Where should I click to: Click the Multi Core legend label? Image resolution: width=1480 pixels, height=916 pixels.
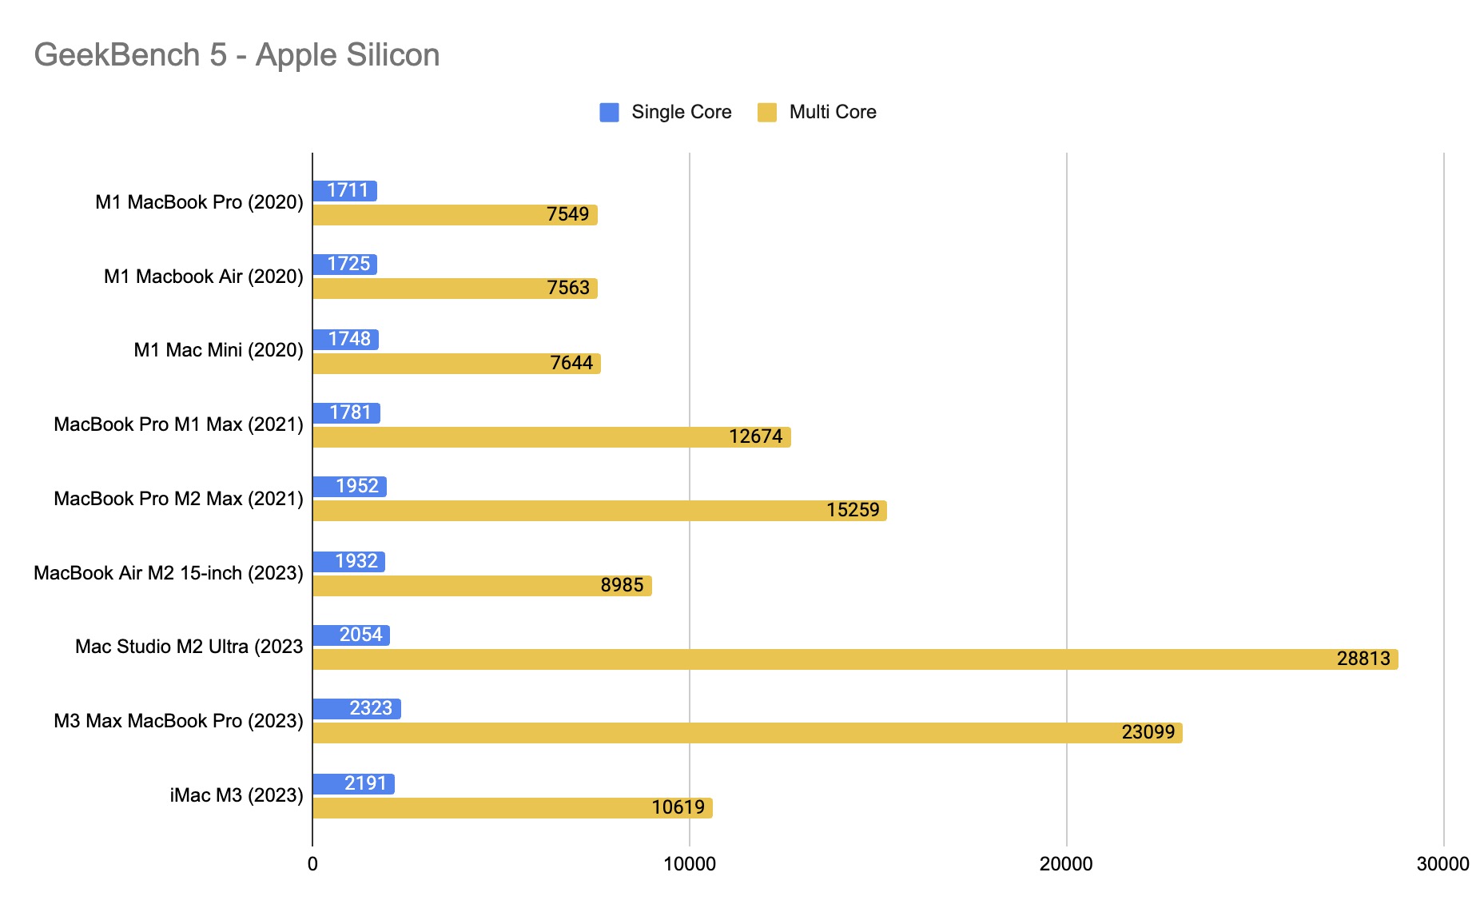[832, 113]
